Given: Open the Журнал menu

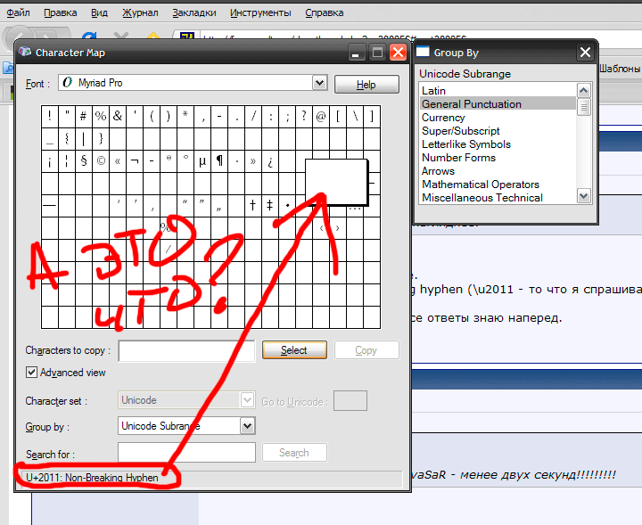Looking at the screenshot, I should (x=140, y=12).
